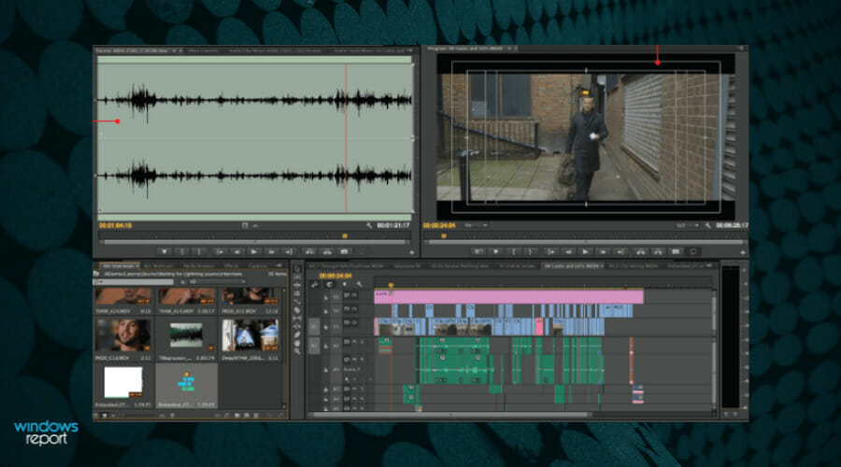Step forward one frame in Source monitor
The image size is (841, 467).
point(272,251)
